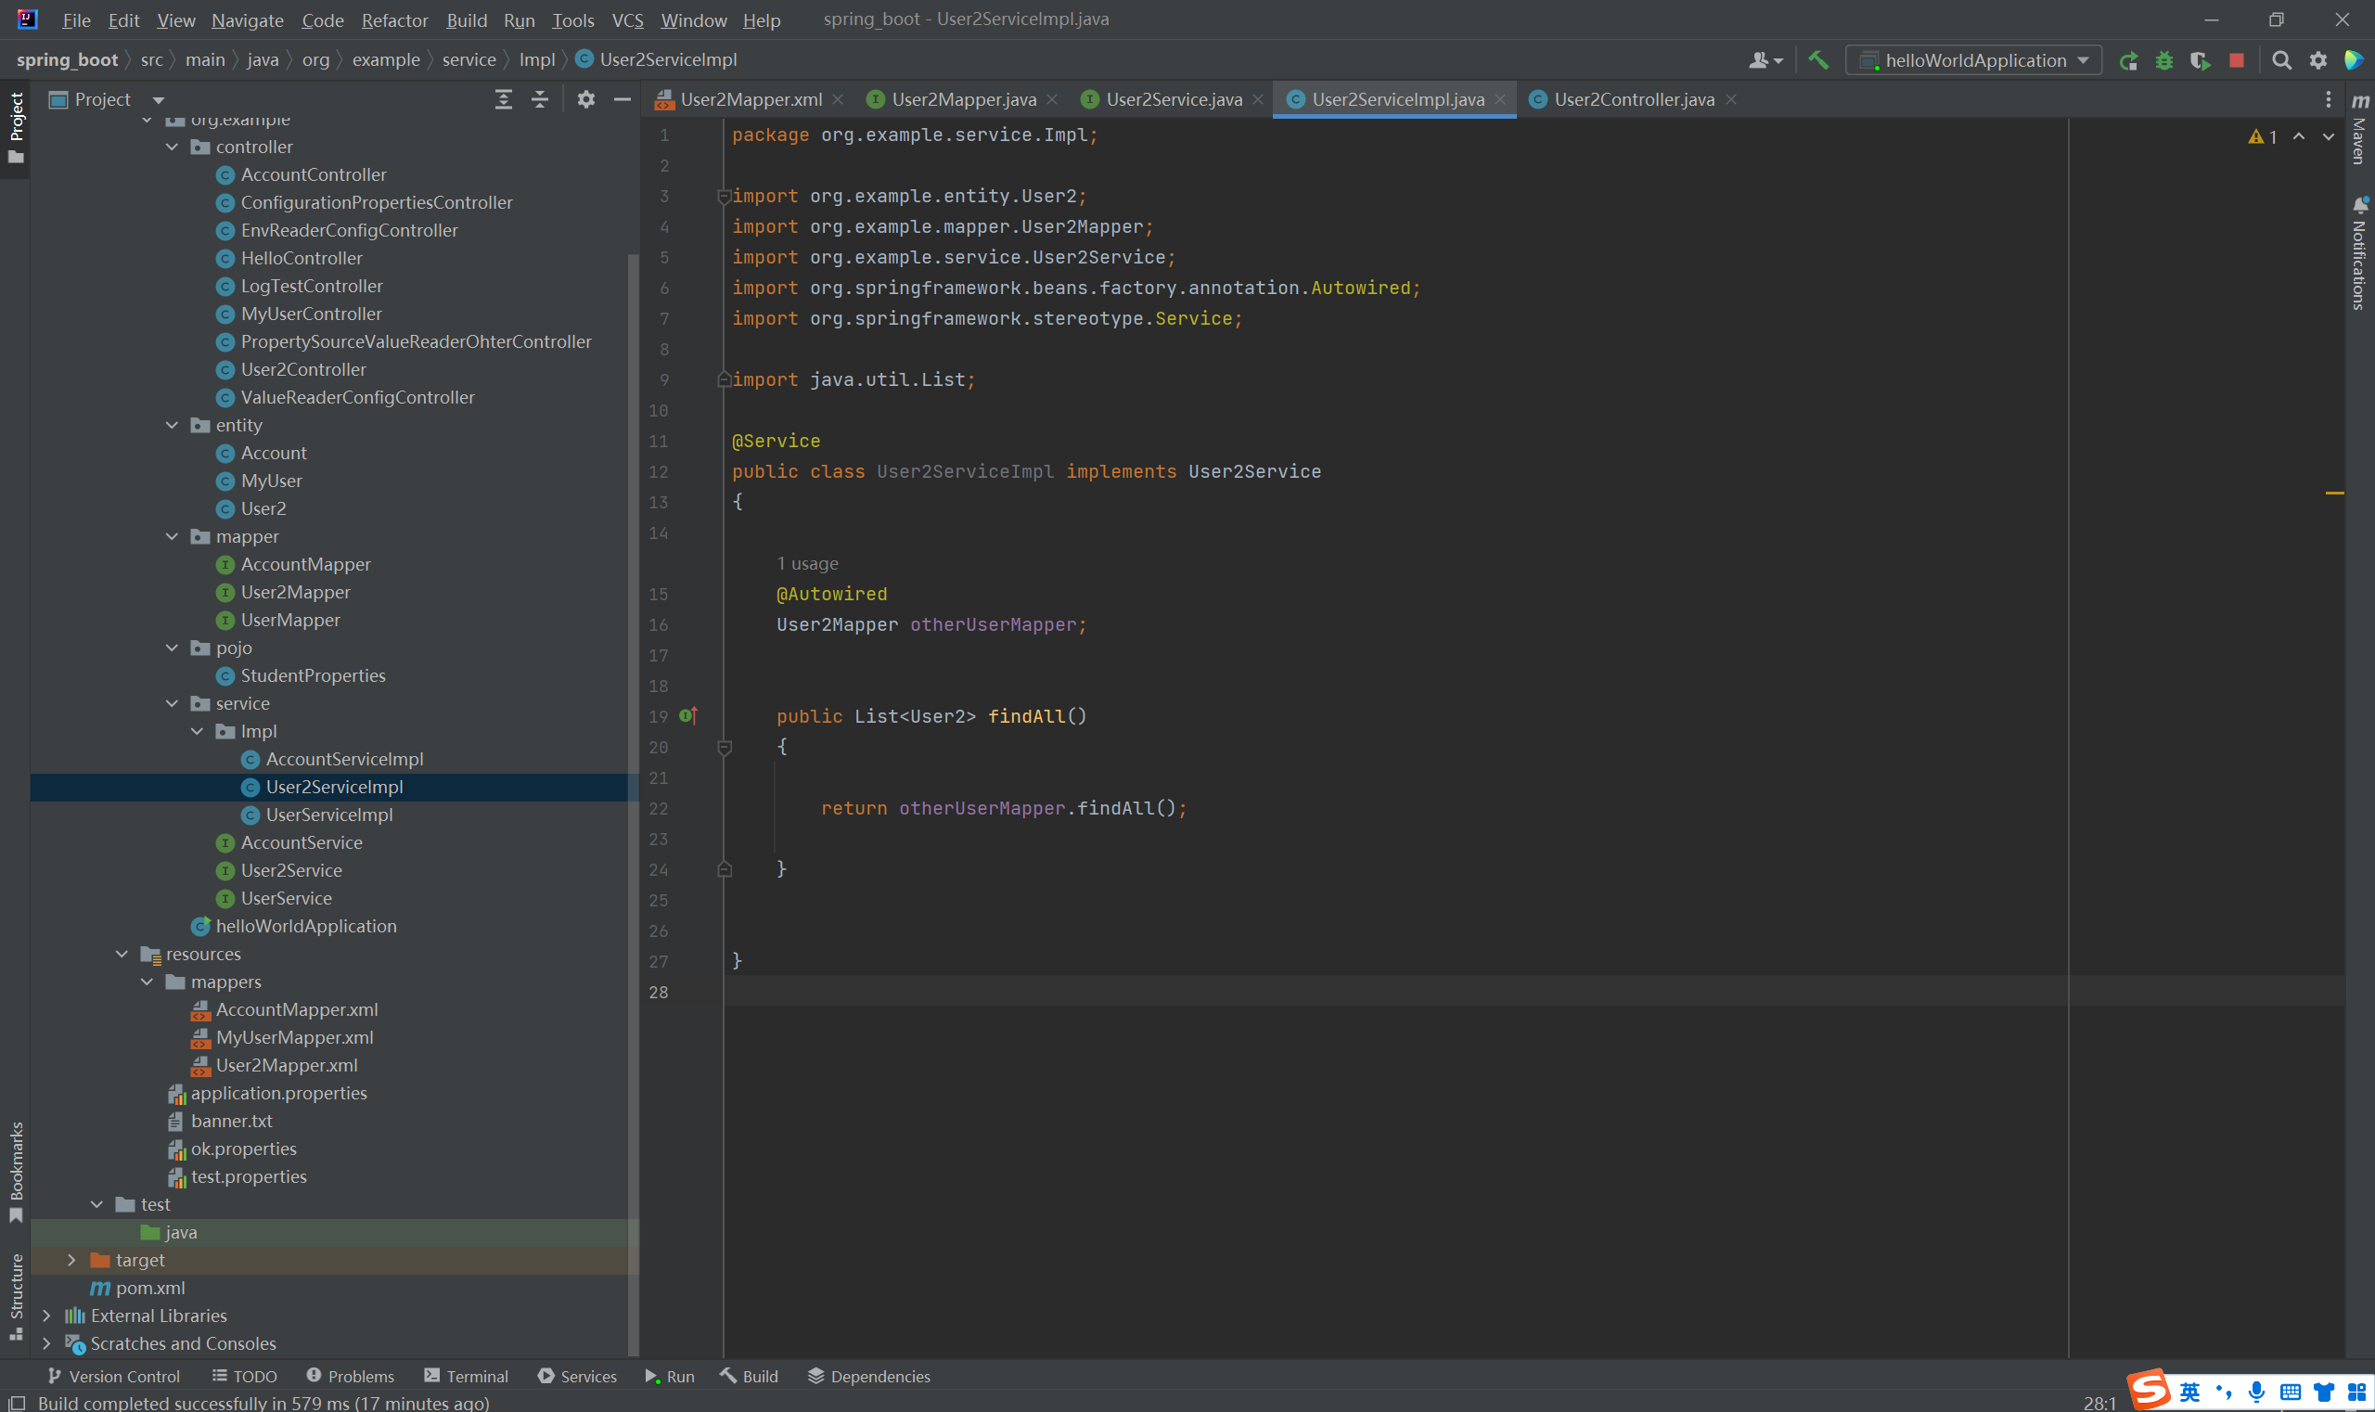The image size is (2375, 1412).
Task: Open the Refactor menu
Action: [394, 20]
